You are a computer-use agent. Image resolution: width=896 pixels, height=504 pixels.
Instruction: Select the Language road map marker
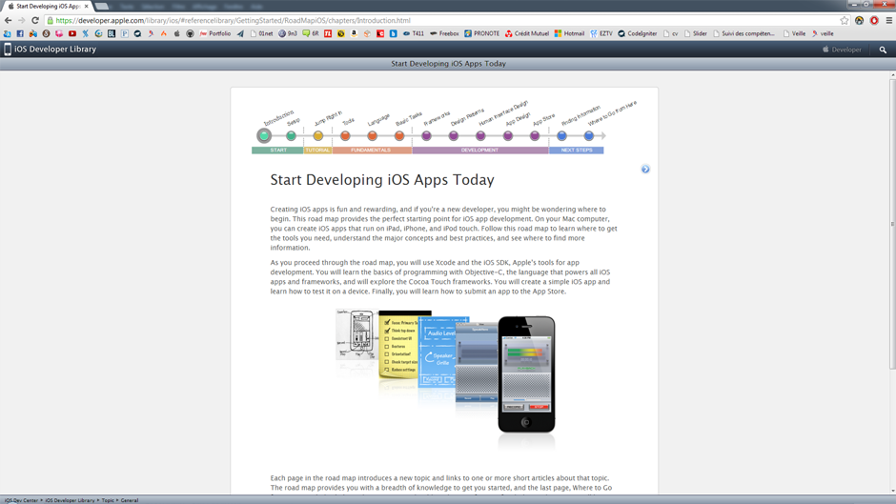(372, 136)
